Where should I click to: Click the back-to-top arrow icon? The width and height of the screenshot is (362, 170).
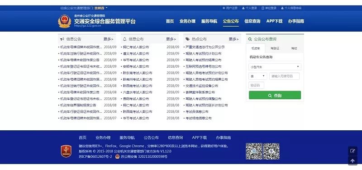click(352, 161)
